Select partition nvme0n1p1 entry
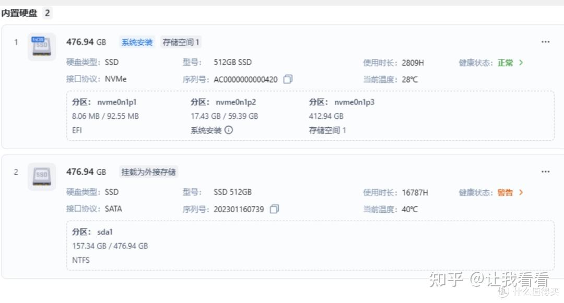 tap(105, 116)
